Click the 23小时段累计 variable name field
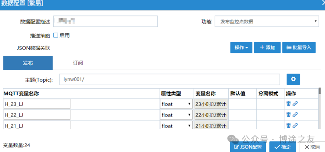The image size is (325, 152). (211, 104)
